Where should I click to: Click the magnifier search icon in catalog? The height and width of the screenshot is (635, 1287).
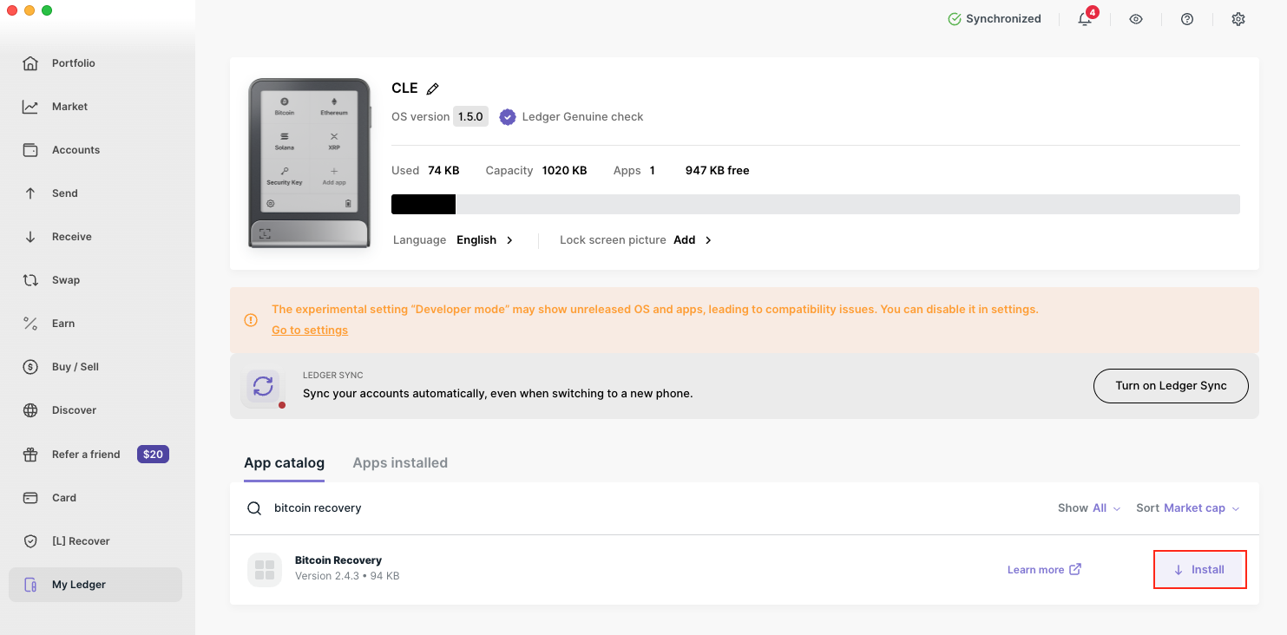pyautogui.click(x=254, y=508)
